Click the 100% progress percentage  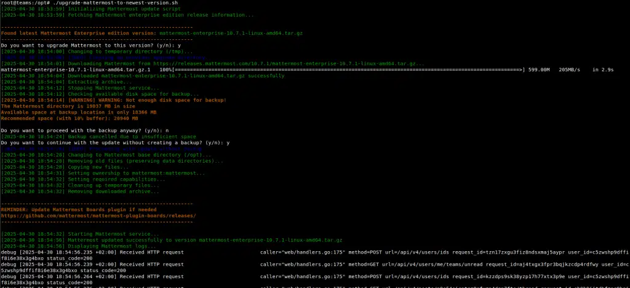coord(165,70)
